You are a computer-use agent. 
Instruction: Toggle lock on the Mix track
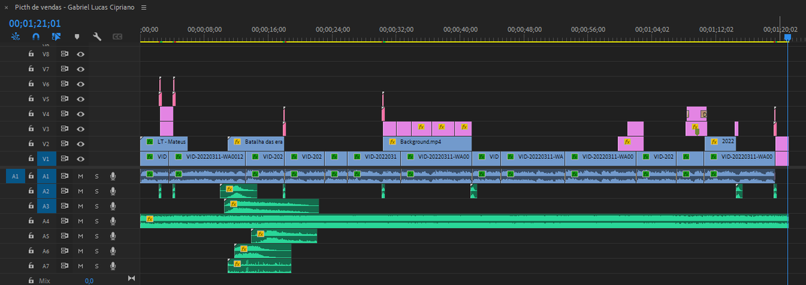pyautogui.click(x=31, y=280)
